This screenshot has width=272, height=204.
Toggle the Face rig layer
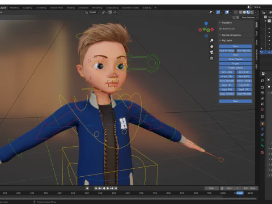click(x=235, y=46)
